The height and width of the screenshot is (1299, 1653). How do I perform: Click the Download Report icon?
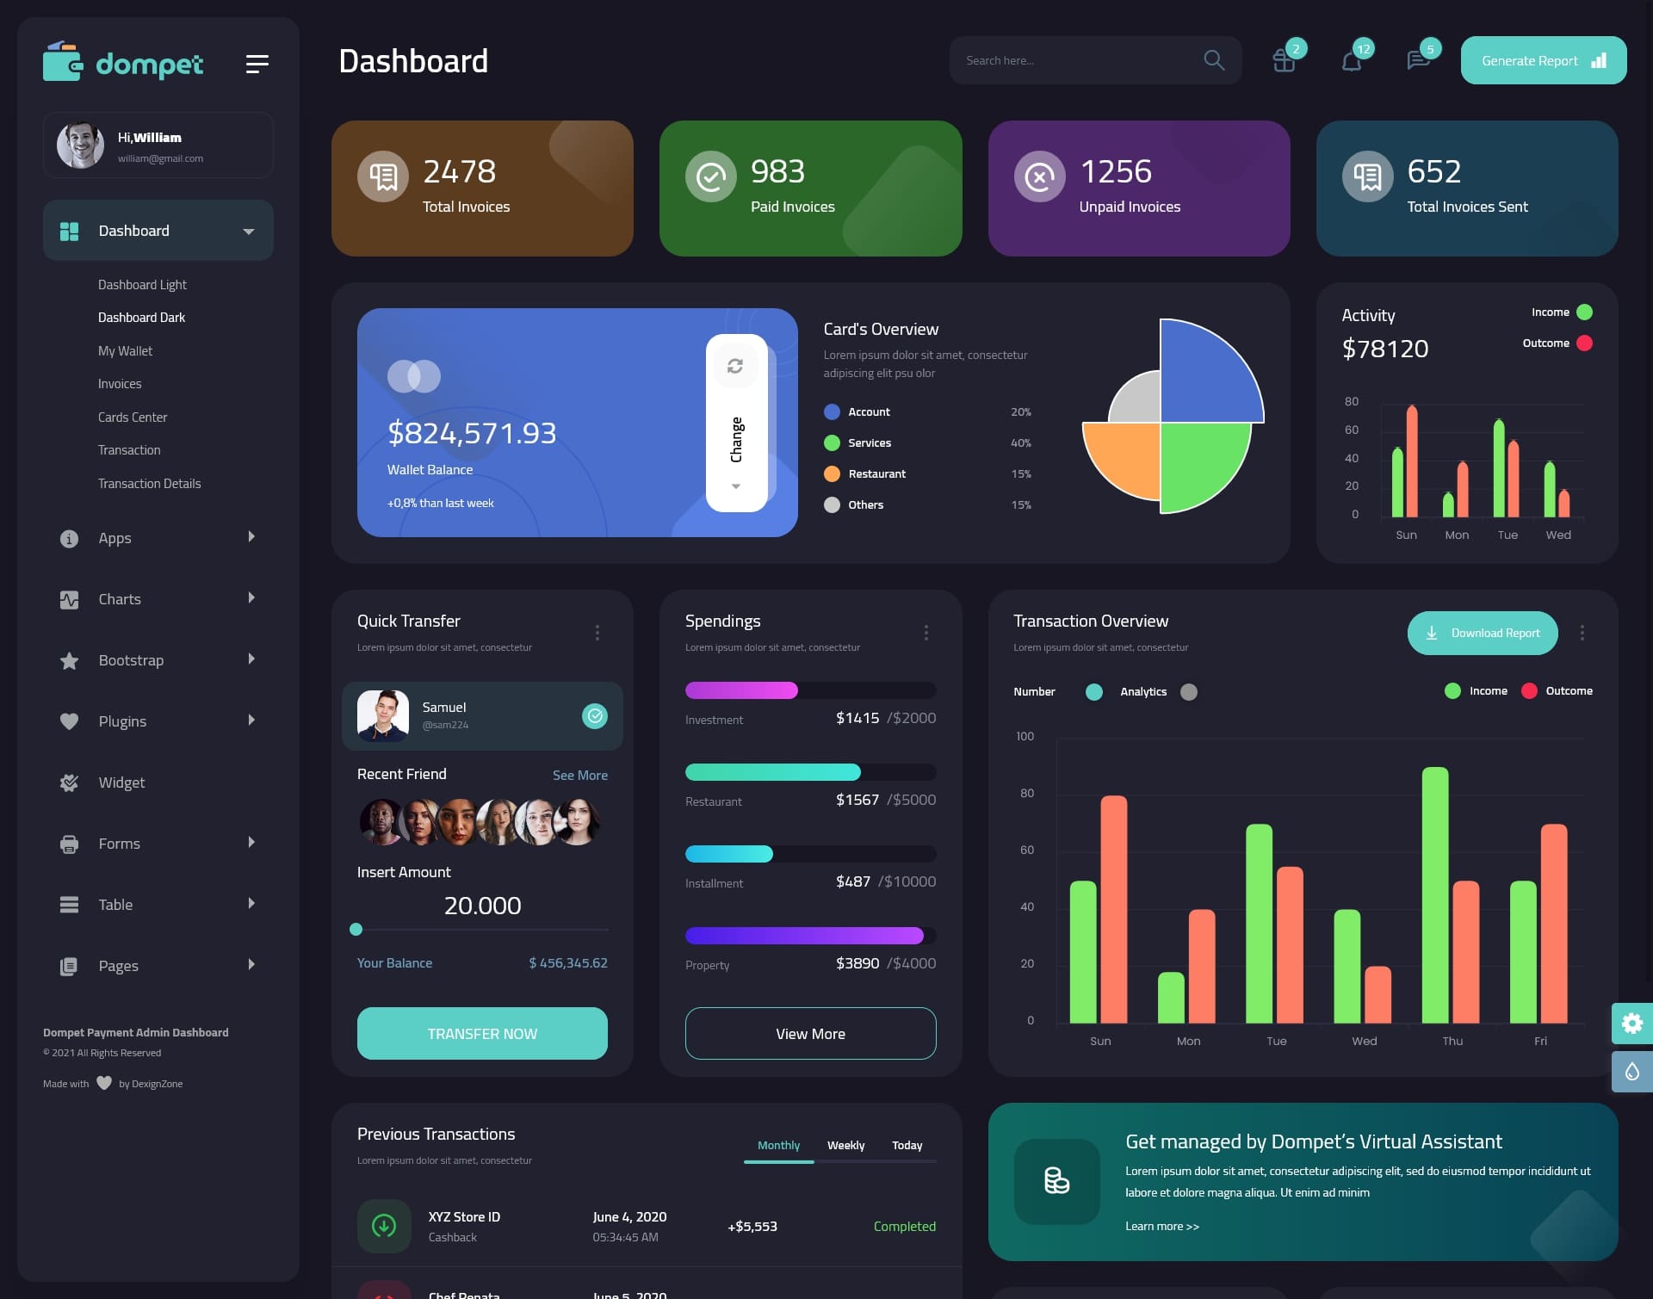1432,632
